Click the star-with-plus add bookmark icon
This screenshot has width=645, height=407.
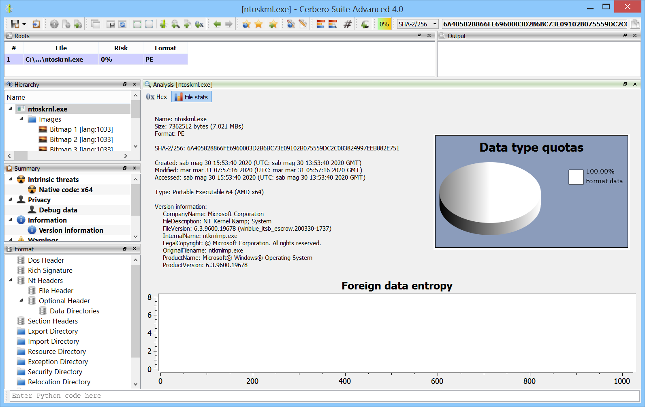[273, 24]
